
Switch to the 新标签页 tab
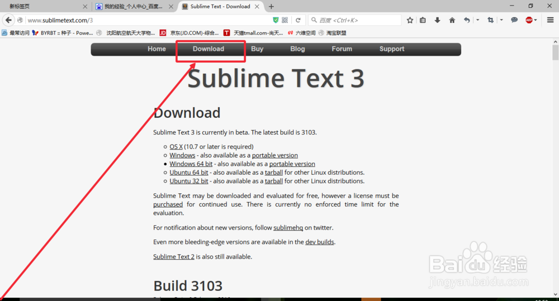click(45, 6)
